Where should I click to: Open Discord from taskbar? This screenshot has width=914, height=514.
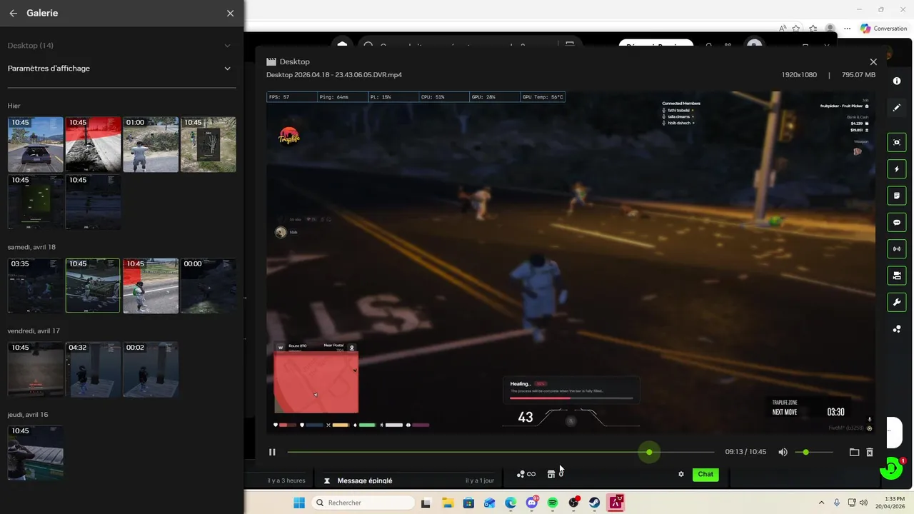[x=531, y=503]
